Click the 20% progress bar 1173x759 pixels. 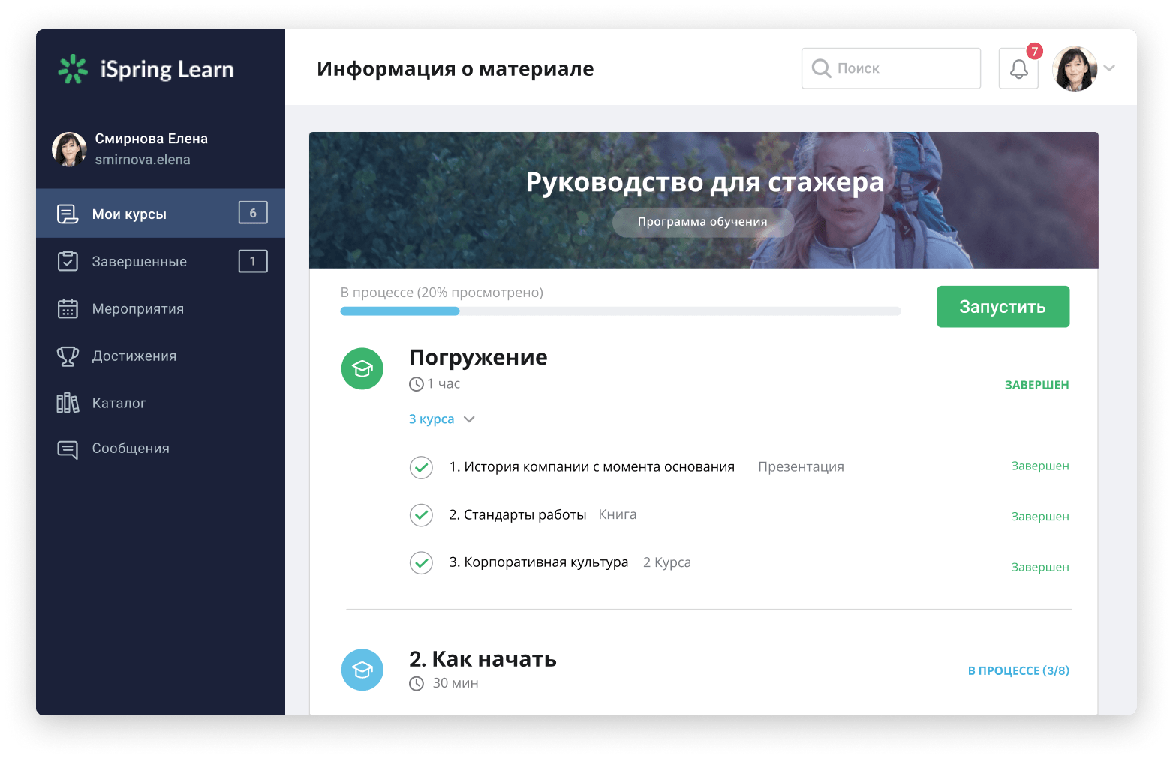click(620, 311)
